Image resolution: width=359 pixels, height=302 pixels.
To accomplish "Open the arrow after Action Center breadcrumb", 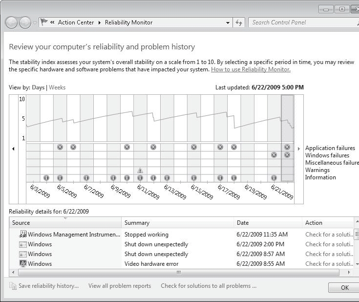I will pos(100,22).
